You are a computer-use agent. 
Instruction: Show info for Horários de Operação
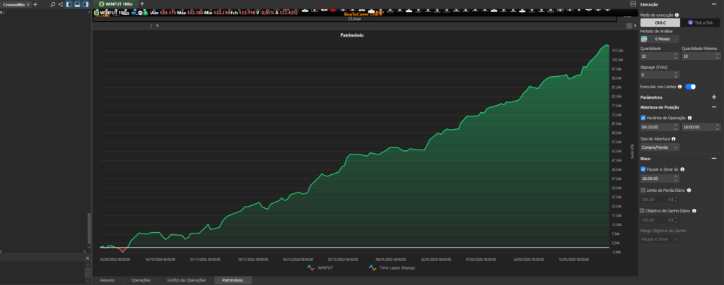[690, 118]
